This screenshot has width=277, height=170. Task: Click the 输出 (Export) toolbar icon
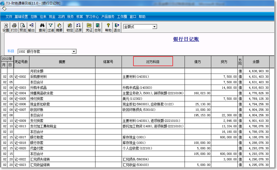31,28
